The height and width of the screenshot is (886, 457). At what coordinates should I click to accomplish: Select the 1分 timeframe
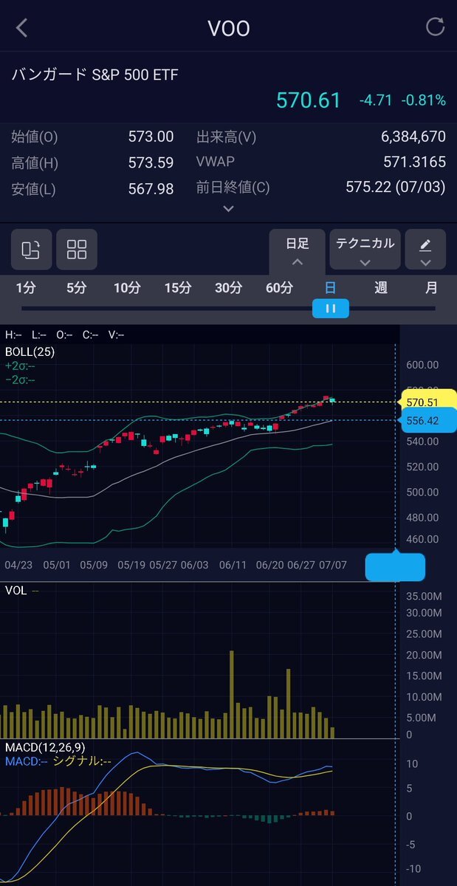click(26, 288)
